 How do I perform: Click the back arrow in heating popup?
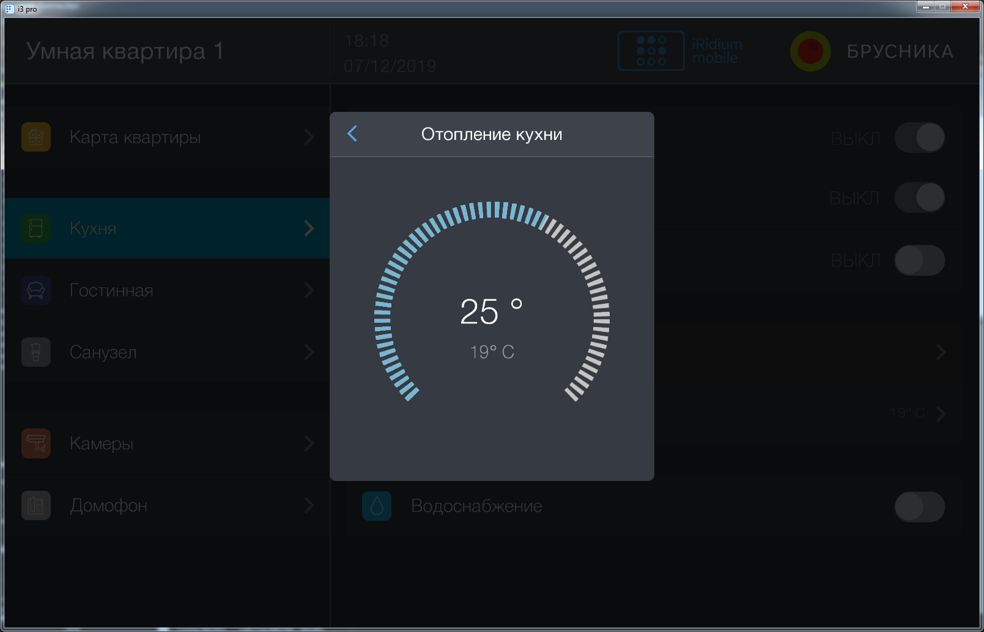[352, 134]
